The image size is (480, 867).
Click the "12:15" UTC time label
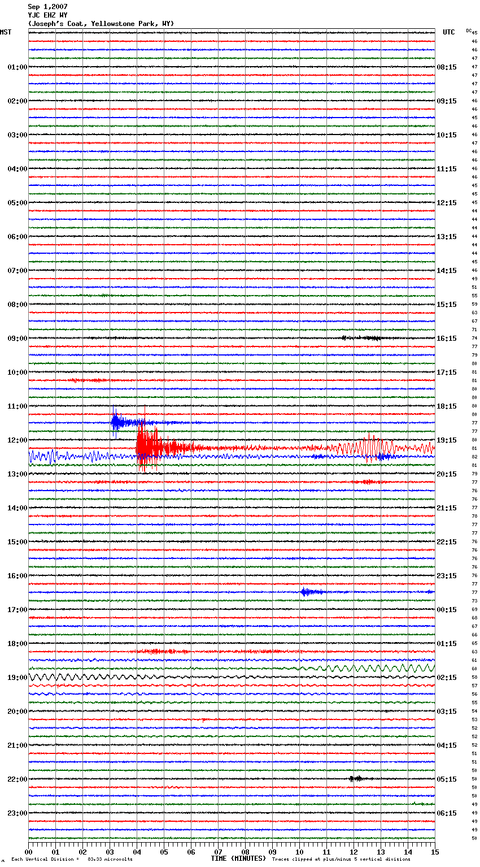(447, 203)
